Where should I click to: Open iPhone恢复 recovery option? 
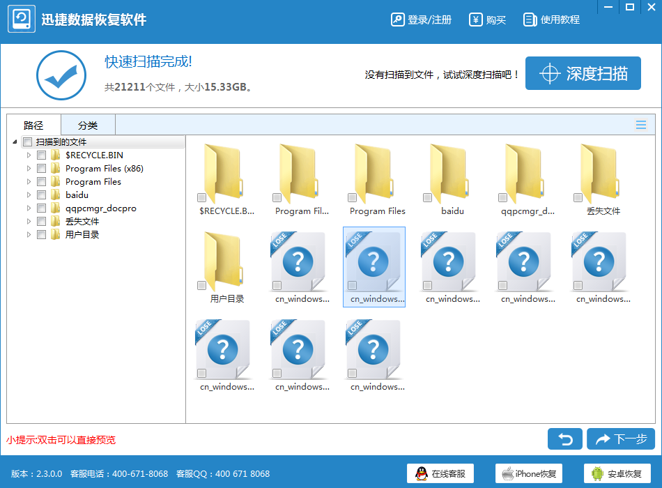529,473
